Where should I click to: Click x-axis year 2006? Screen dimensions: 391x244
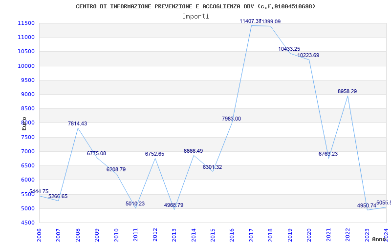pos(39,235)
